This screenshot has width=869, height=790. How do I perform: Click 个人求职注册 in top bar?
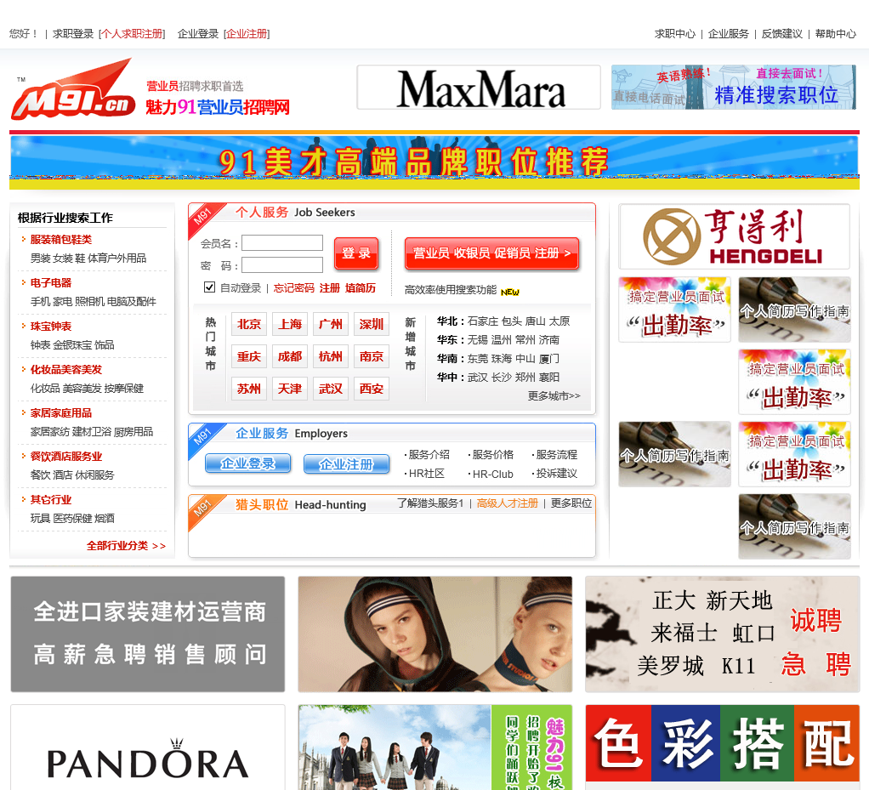tap(131, 34)
